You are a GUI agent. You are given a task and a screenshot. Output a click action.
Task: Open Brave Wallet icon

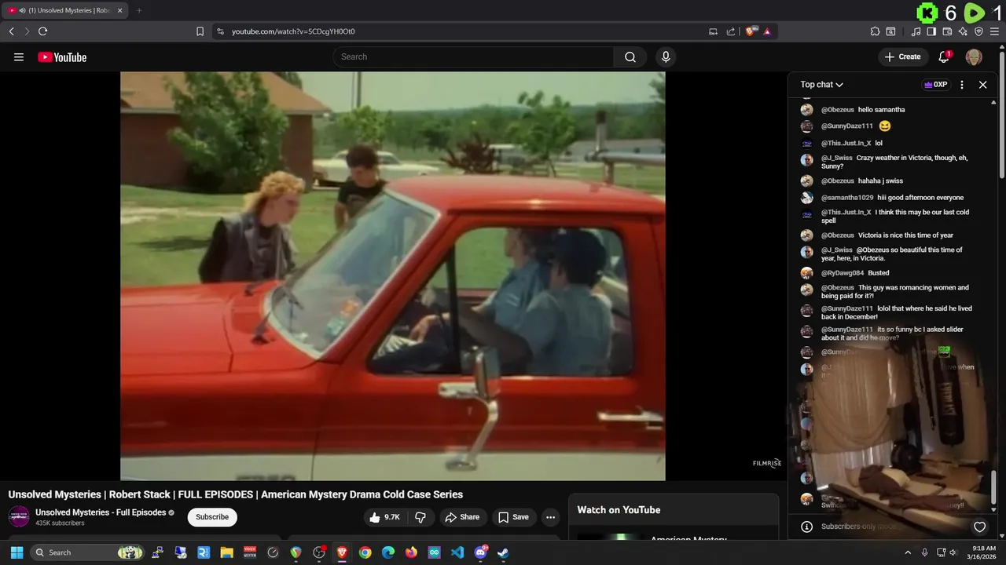coord(948,31)
